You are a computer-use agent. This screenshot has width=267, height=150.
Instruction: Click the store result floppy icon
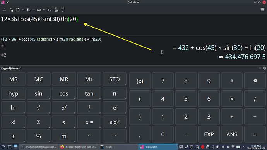(18, 10)
